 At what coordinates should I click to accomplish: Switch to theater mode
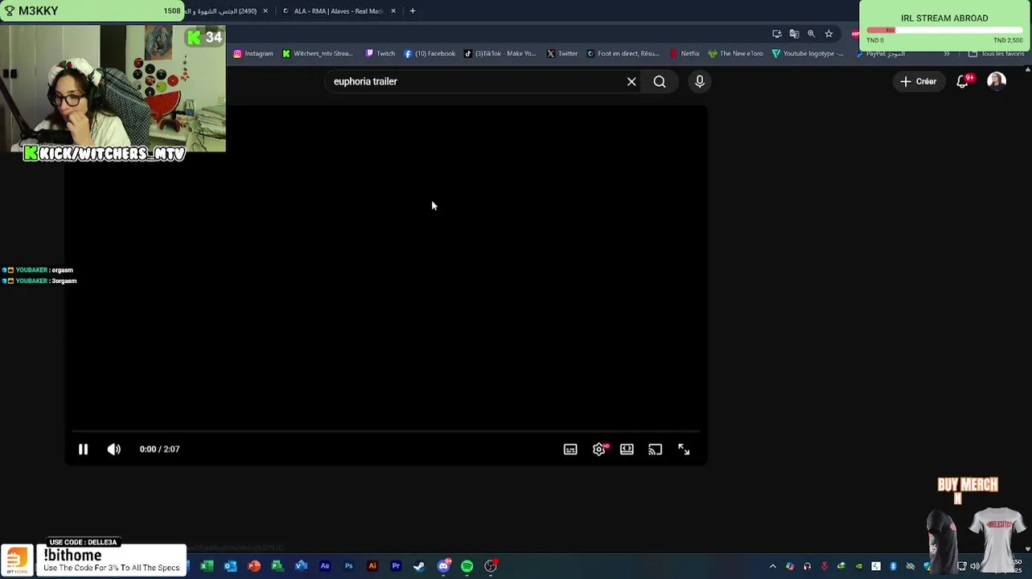tap(627, 450)
